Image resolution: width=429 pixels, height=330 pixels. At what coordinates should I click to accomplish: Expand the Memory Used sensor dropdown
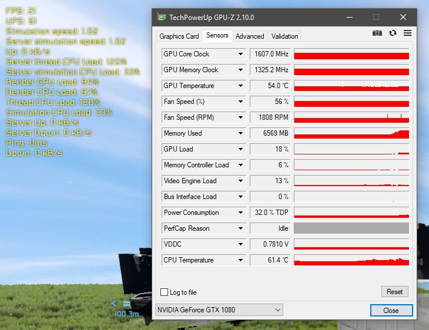tap(240, 133)
